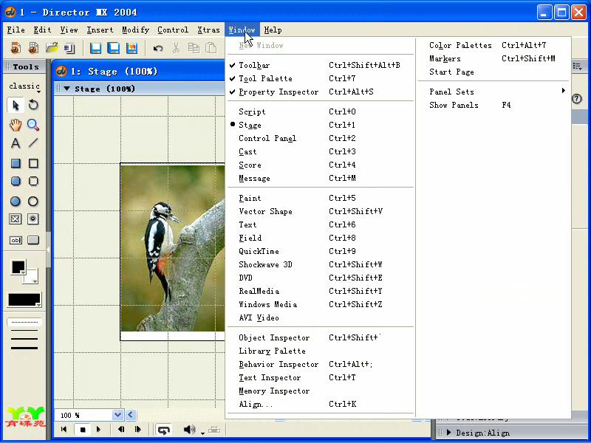Click the Cut scissors toolbar icon
The width and height of the screenshot is (591, 443).
point(176,48)
